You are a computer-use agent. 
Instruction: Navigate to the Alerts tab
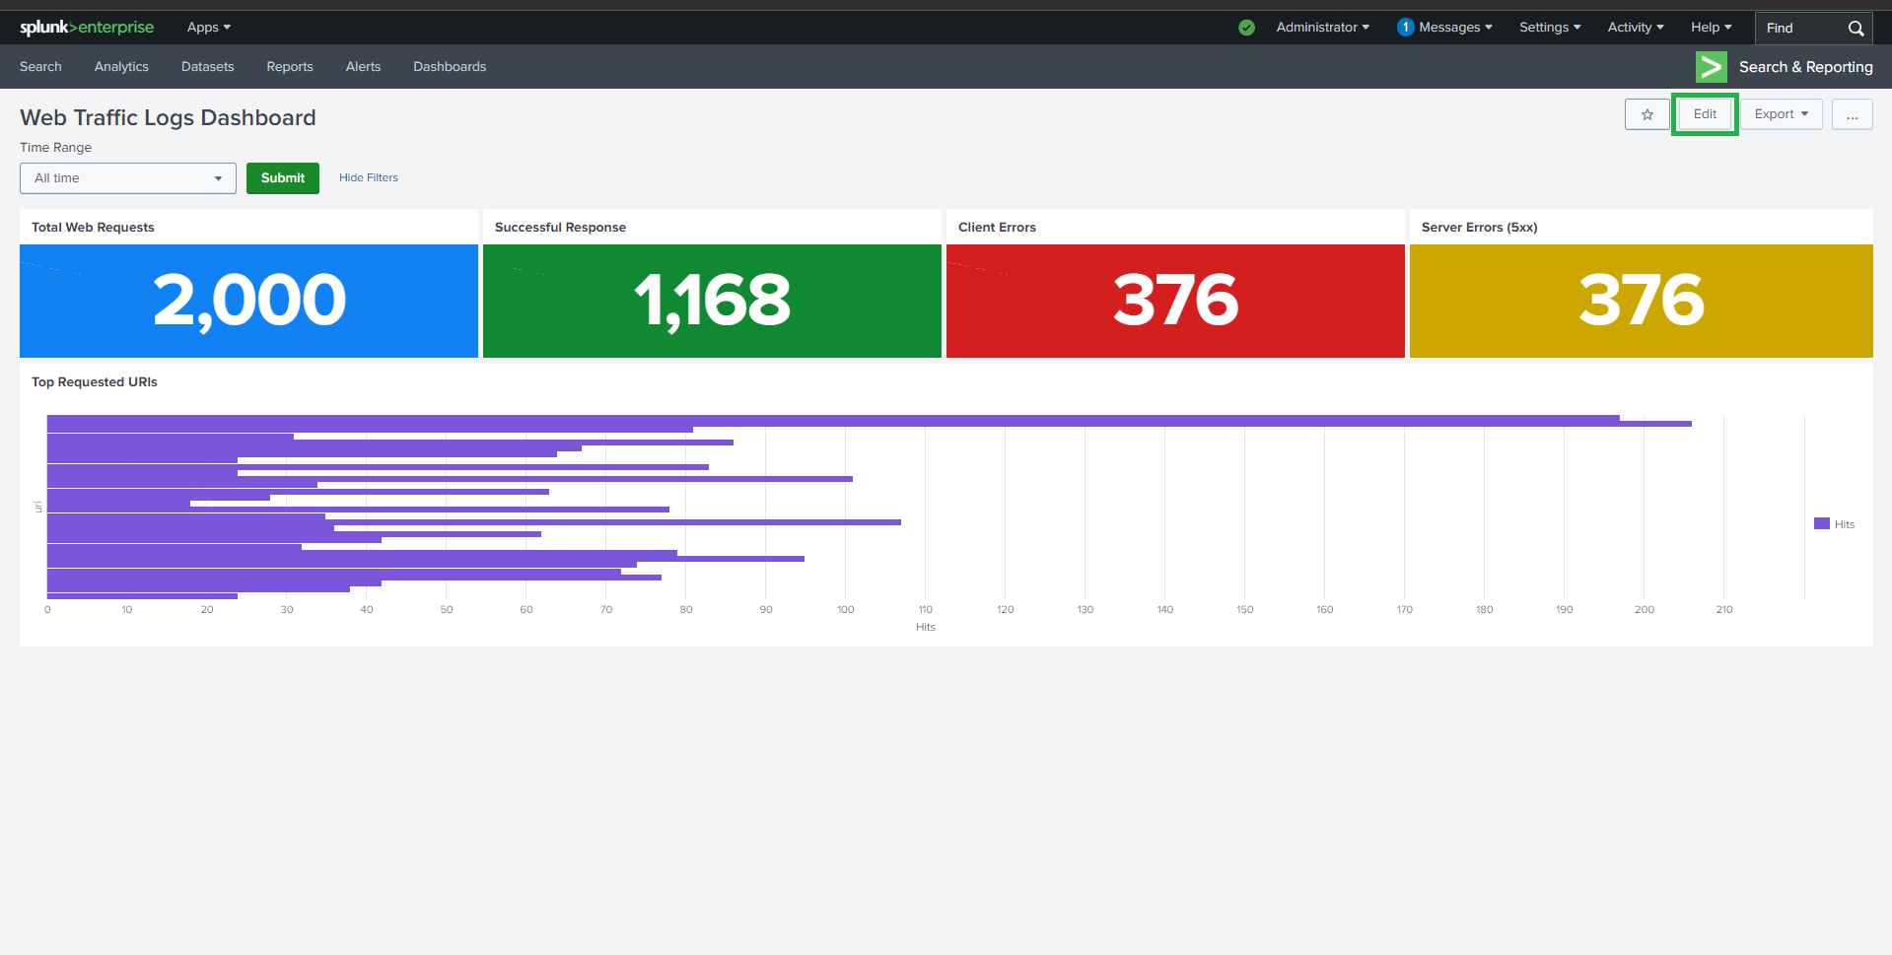pos(363,67)
